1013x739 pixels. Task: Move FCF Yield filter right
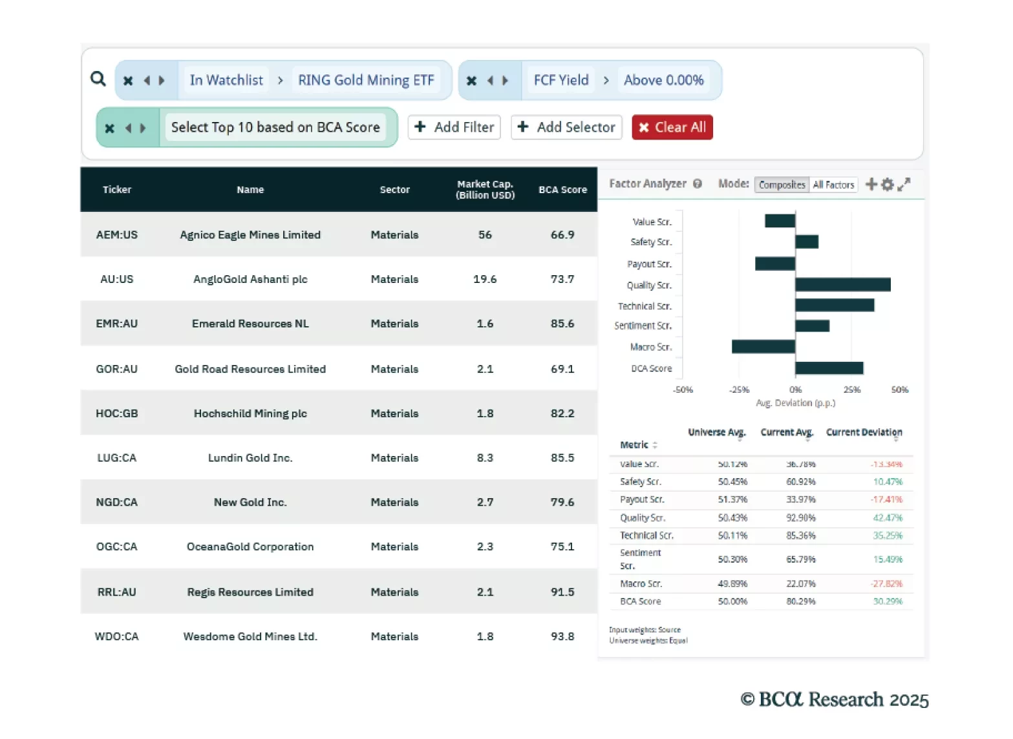[506, 81]
